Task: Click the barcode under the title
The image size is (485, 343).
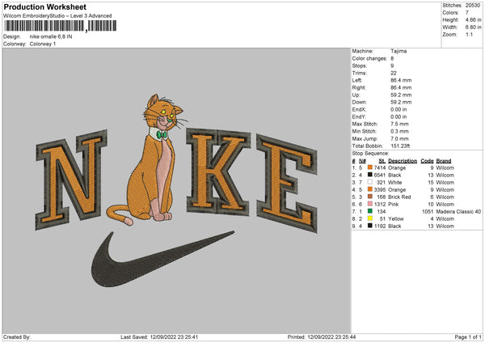Action: pos(61,26)
